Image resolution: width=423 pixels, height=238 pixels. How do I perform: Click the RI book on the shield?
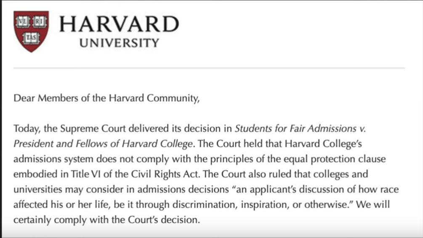[x=40, y=22]
